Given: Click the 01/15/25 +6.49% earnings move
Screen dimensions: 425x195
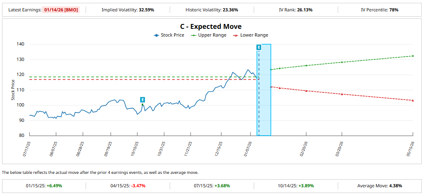Looking at the screenshot, I should click(x=44, y=186).
